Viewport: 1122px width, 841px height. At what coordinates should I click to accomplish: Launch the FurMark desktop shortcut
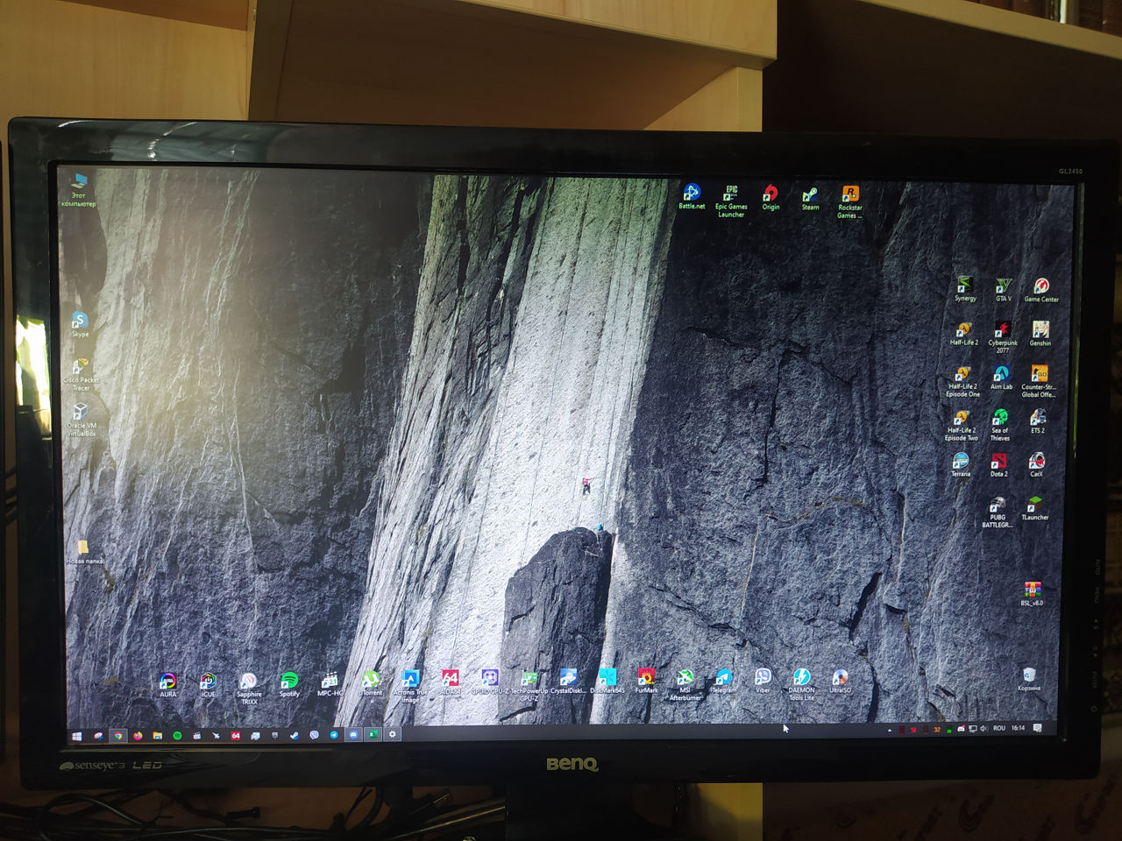646,681
